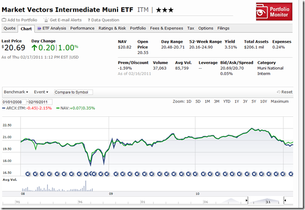Click the 52-Week Range 20.16-24.90 value
Screen dimensions: 305x210
point(201,47)
